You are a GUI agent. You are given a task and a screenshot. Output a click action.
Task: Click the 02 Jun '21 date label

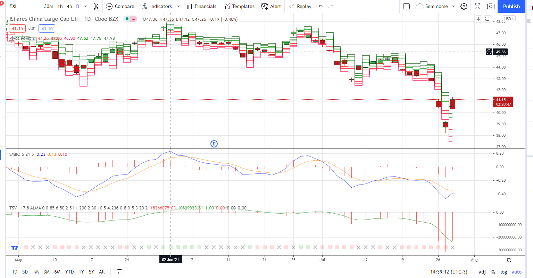pos(170,260)
